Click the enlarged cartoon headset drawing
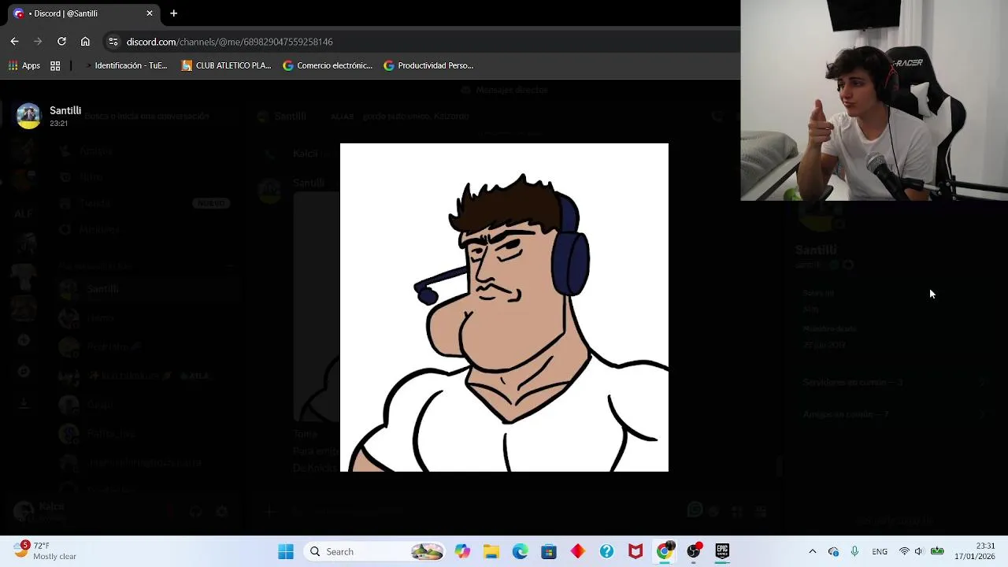 [504, 307]
